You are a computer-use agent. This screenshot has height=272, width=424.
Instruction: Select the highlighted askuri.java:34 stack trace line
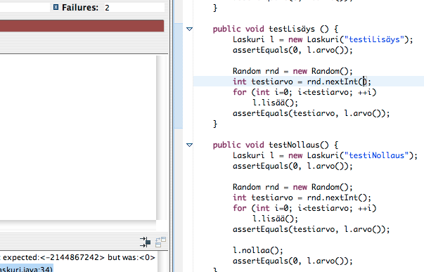tap(27, 268)
